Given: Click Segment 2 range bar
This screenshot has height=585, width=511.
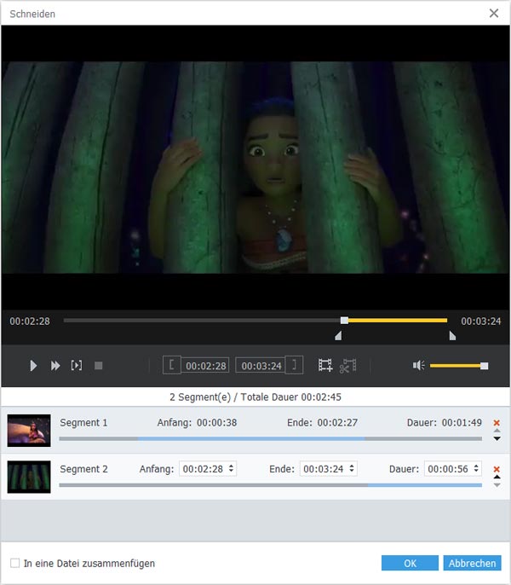Looking at the screenshot, I should (270, 485).
